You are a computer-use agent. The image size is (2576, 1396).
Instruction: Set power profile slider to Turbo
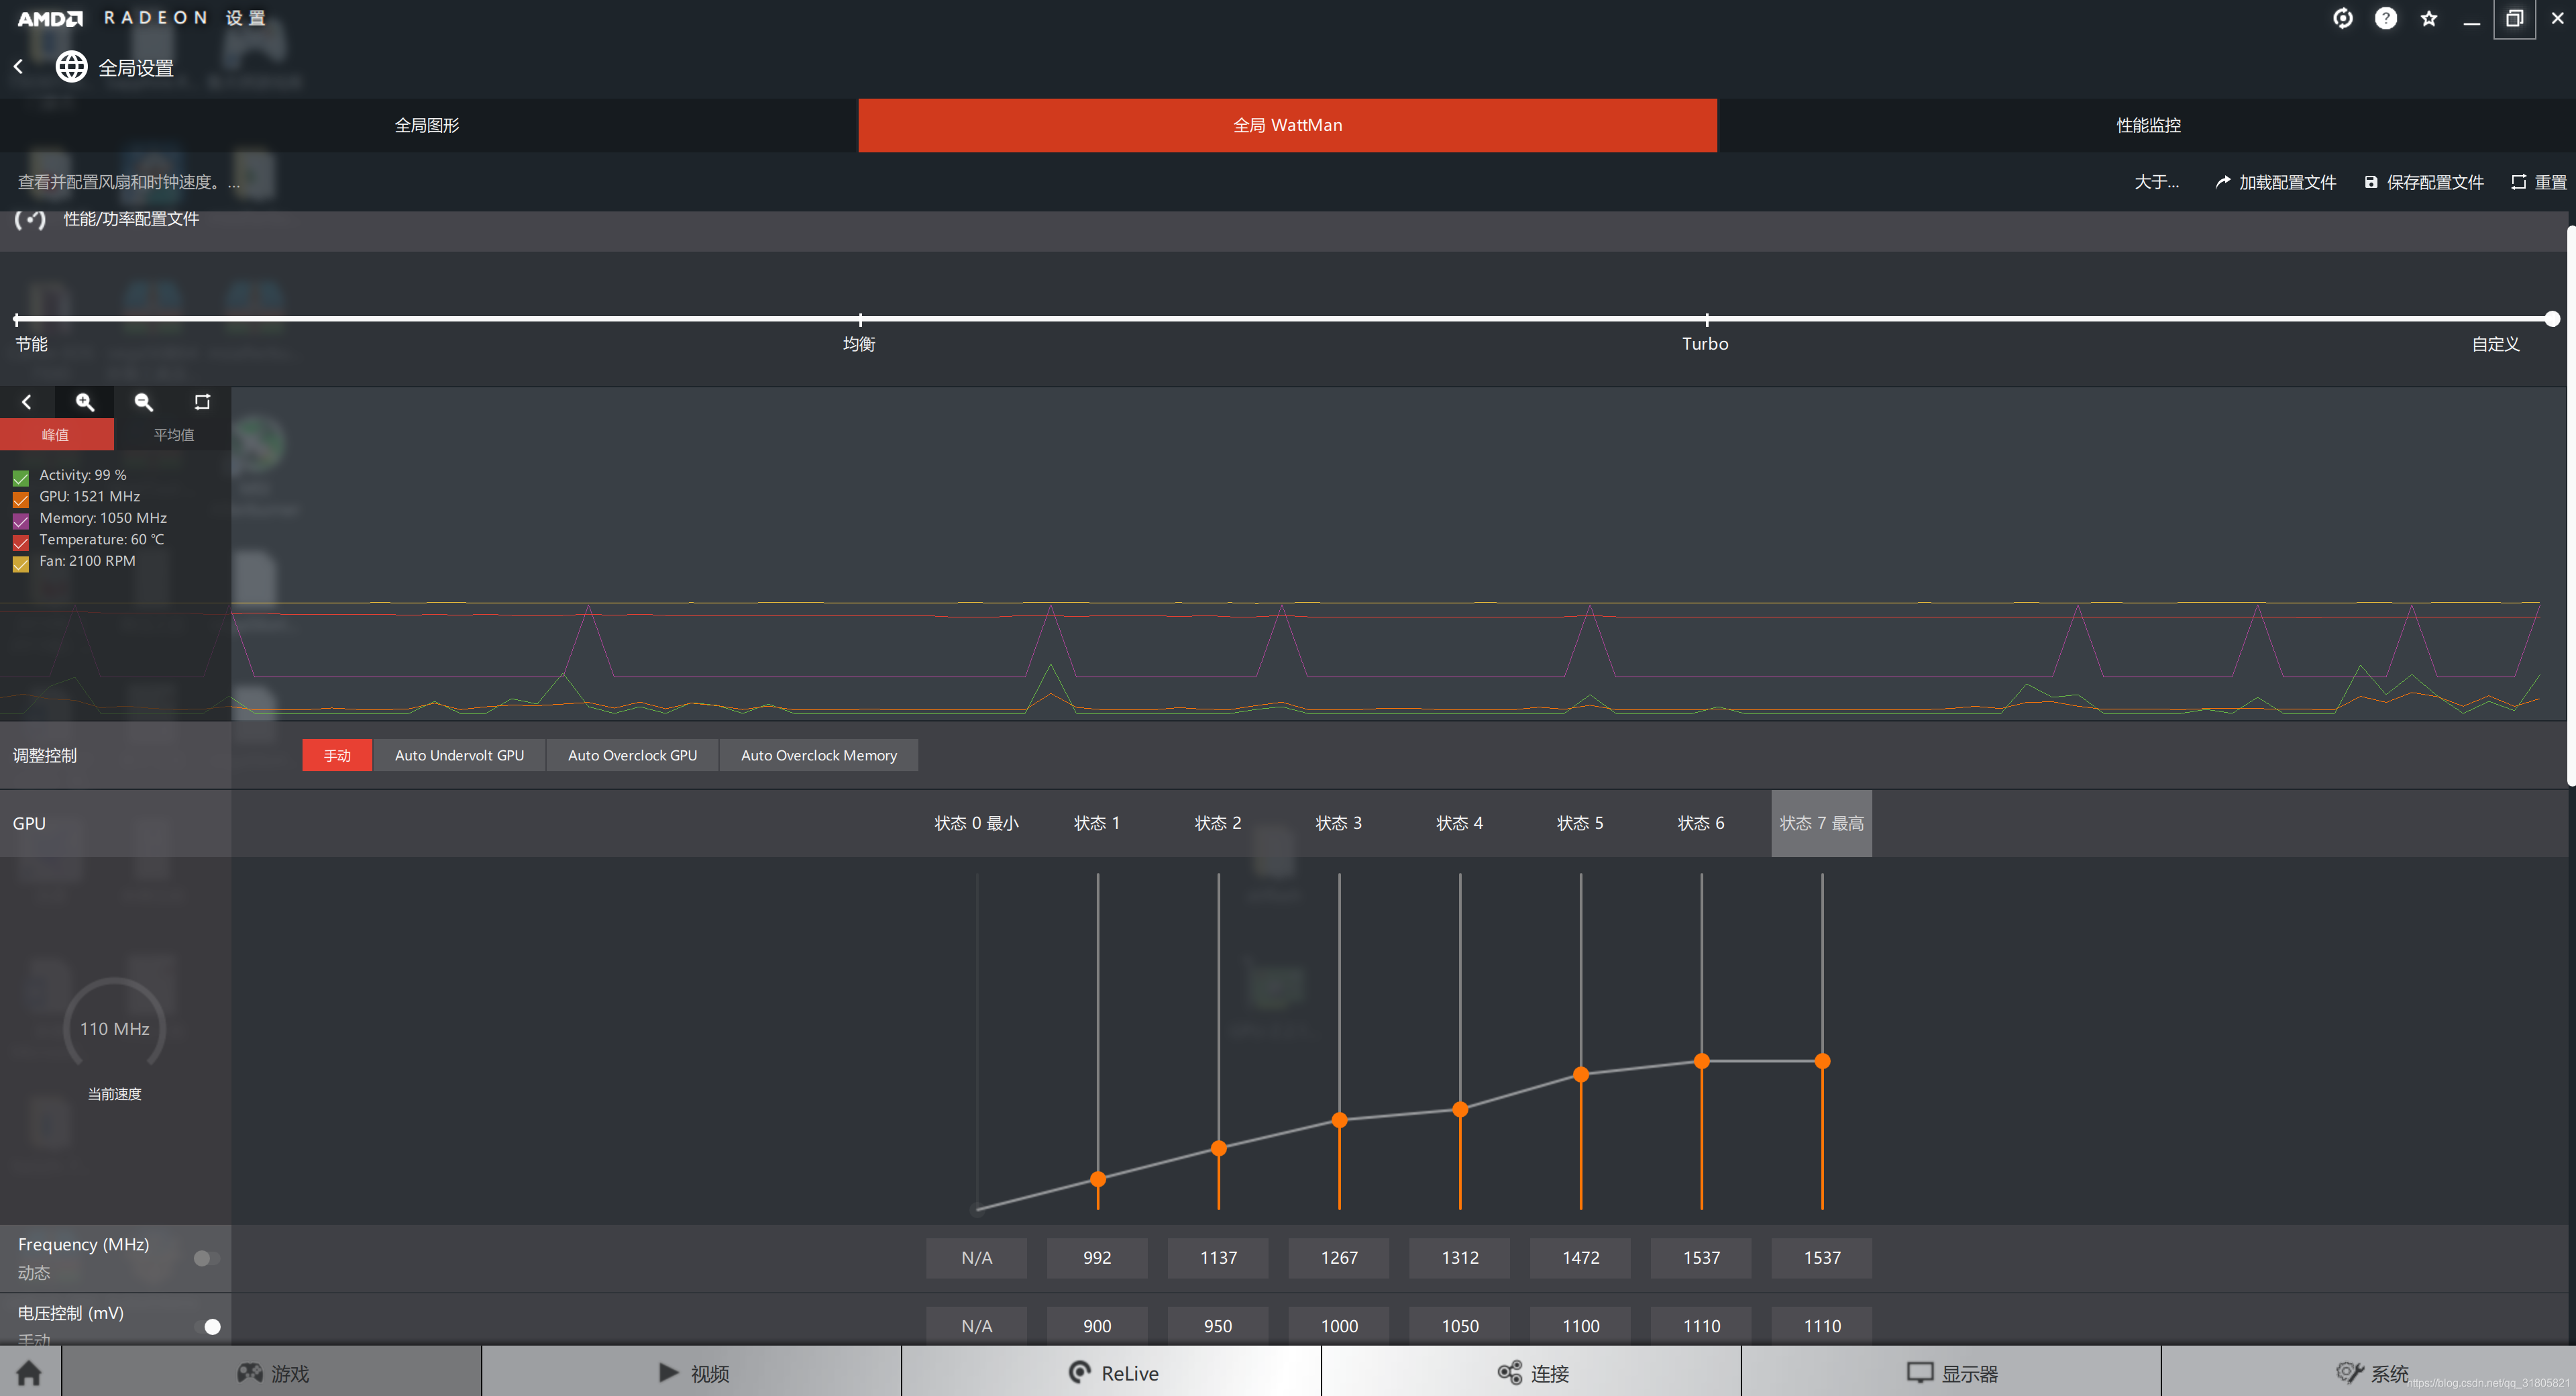click(x=1706, y=319)
